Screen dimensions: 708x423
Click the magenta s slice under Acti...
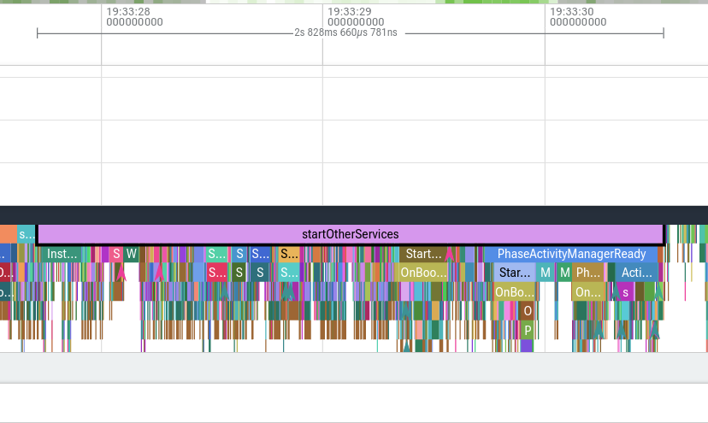[x=625, y=292]
